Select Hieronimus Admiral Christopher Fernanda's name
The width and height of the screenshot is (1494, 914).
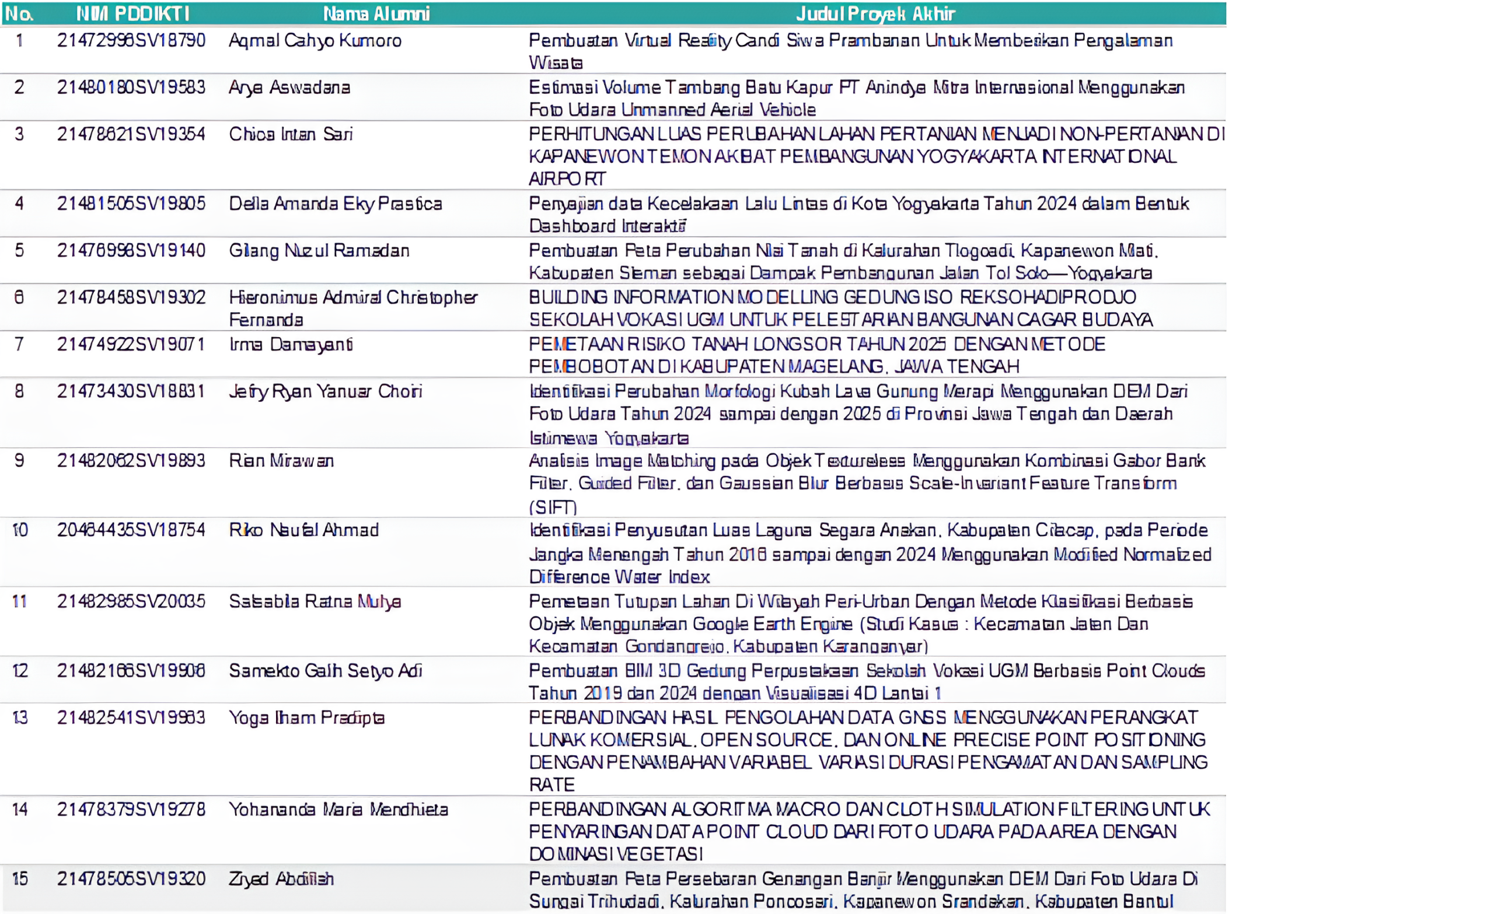click(352, 308)
